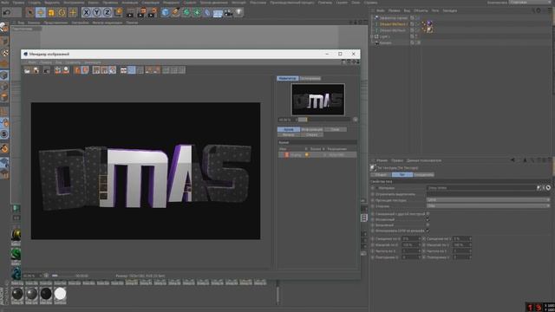The height and width of the screenshot is (312, 555).
Task: Open Render Settings icon
Action: (x=153, y=13)
